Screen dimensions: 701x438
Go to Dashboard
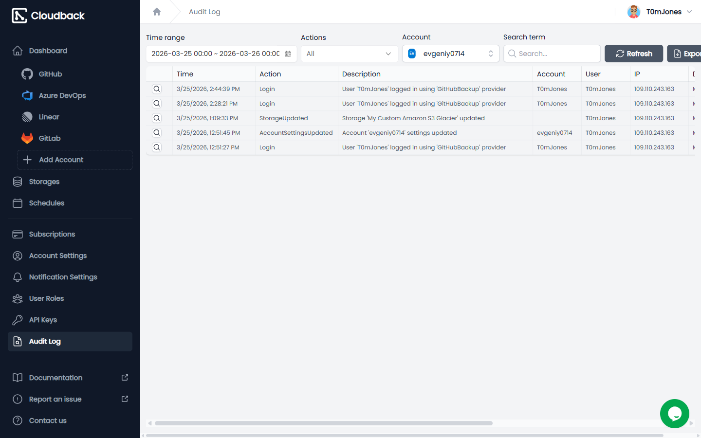pos(70,51)
